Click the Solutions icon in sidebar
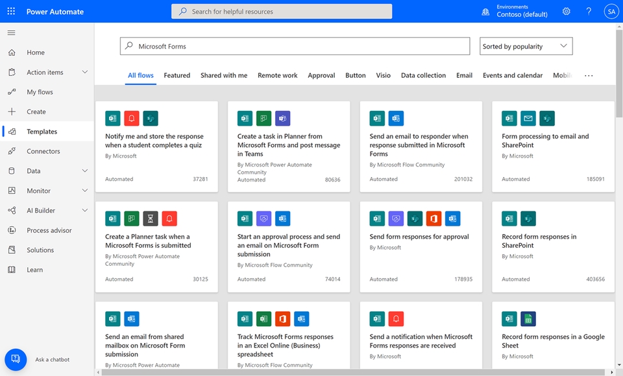This screenshot has height=376, width=623. click(12, 250)
